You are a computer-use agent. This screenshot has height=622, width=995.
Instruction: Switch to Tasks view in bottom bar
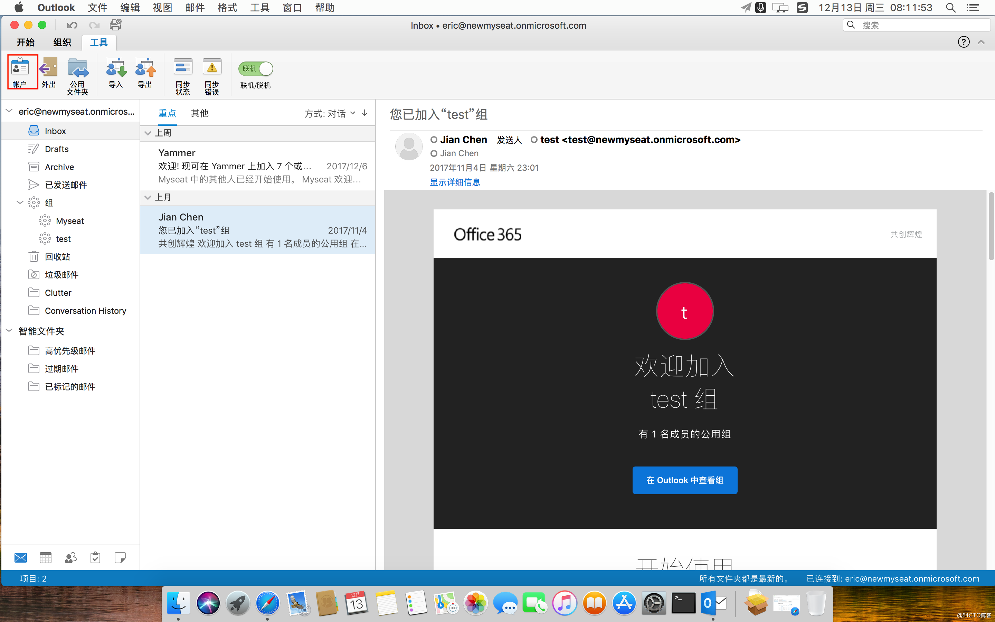tap(95, 558)
